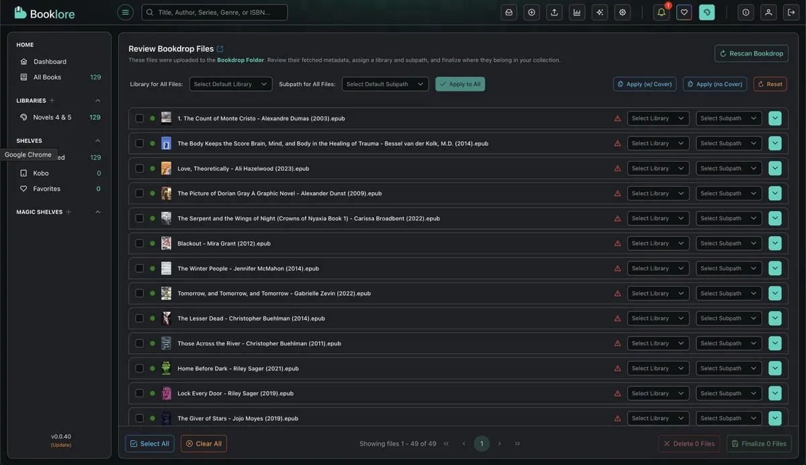Open Select Default Library dropdown

click(x=230, y=84)
